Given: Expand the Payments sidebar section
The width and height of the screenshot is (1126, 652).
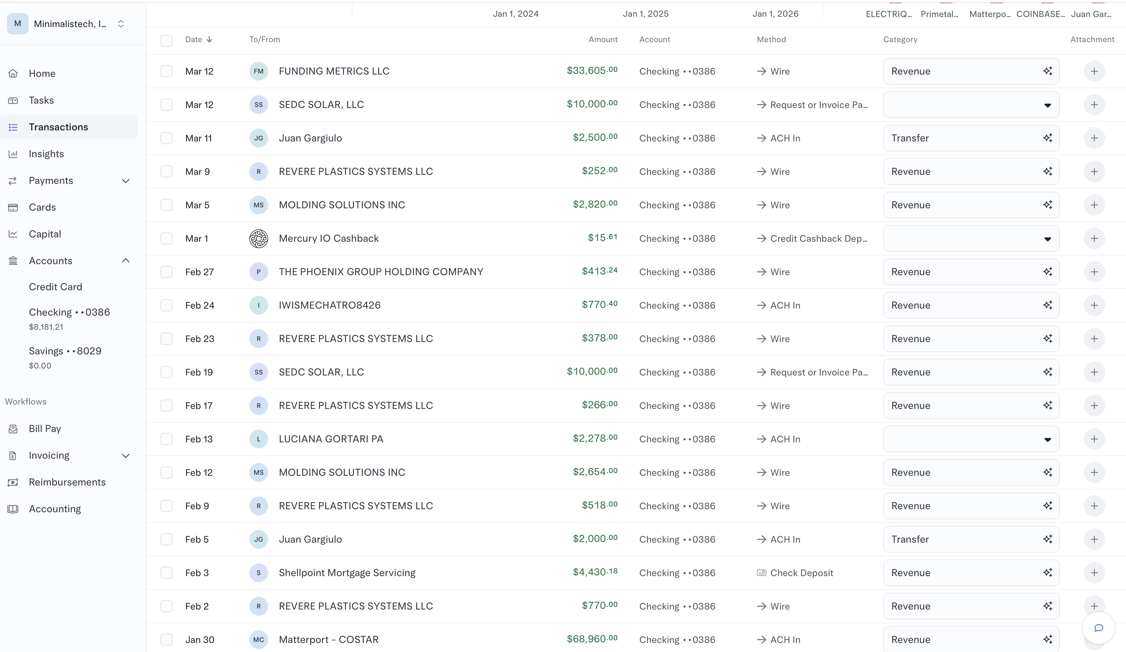Looking at the screenshot, I should coord(126,181).
